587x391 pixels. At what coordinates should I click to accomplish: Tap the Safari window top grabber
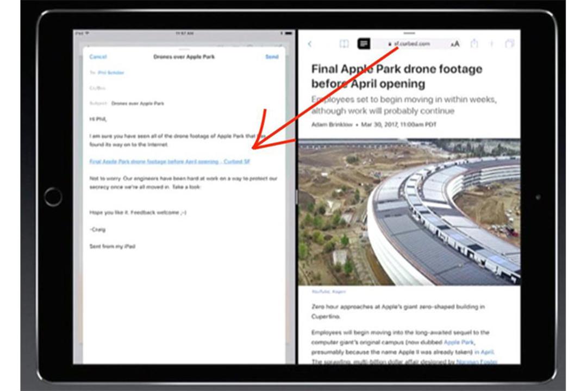coord(409,33)
